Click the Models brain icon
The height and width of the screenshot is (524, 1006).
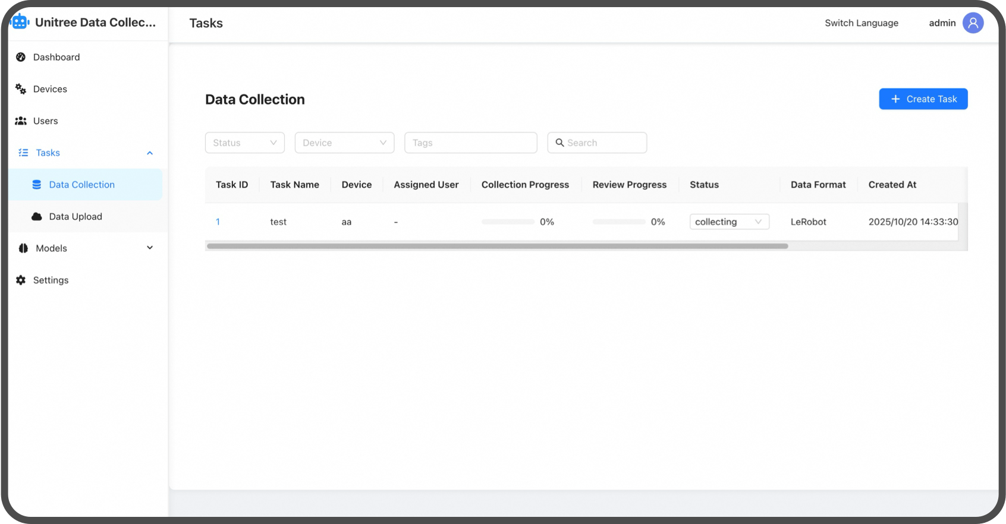[23, 248]
